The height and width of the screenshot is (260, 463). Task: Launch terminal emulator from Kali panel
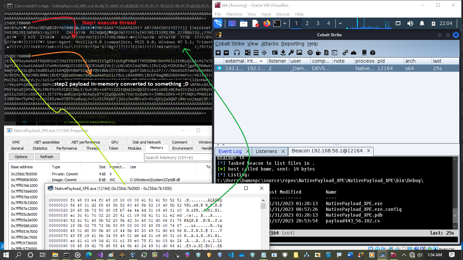(277, 23)
